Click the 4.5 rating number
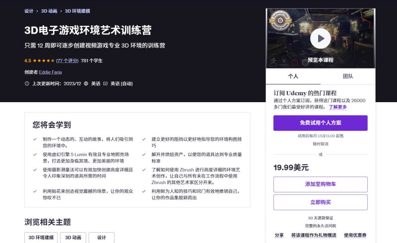Viewport: 397px width, 243px height. point(28,61)
